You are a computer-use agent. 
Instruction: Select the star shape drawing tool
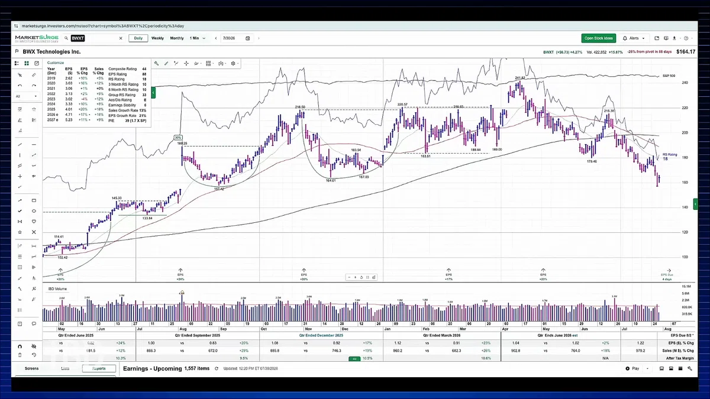click(20, 232)
